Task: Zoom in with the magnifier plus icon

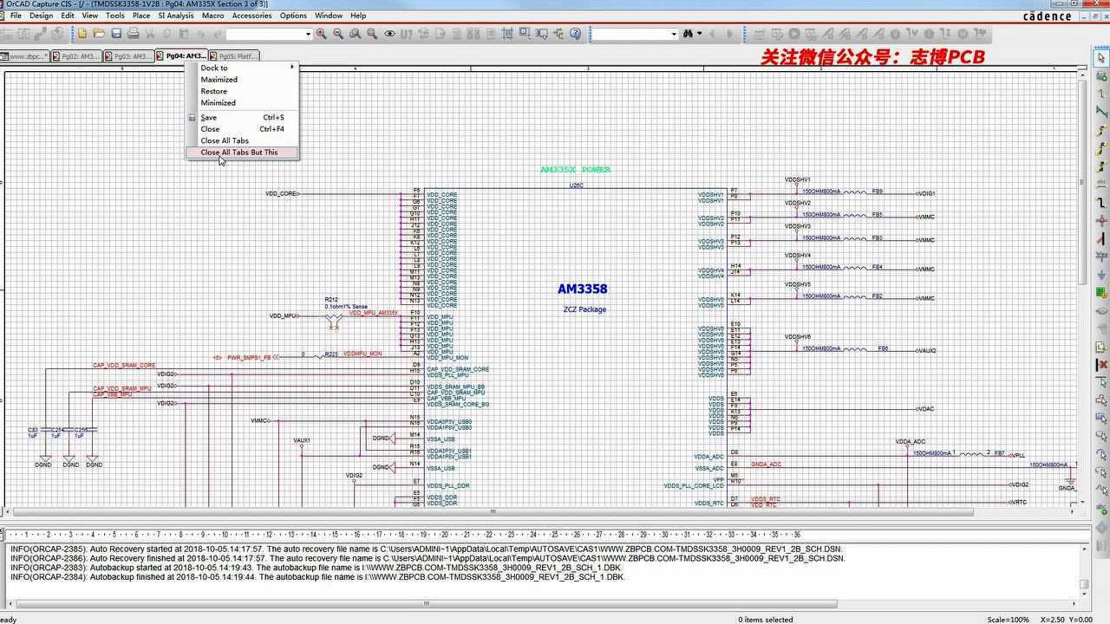Action: pyautogui.click(x=322, y=34)
